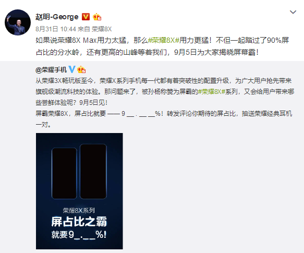Click the crown icon beside @荣耀手机
Viewport: 304px width, 253px height.
point(81,69)
